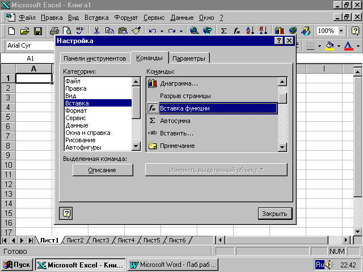Viewport: 363px width, 272px height.
Task: Select the Format Painter brush icon
Action: point(136,31)
